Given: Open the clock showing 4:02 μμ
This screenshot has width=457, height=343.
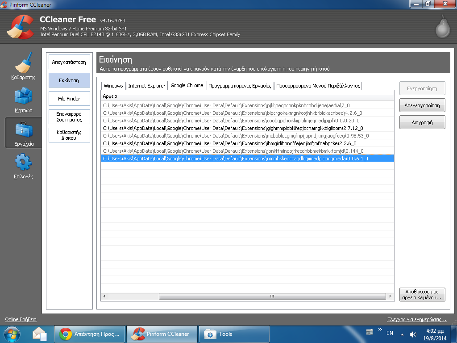Looking at the screenshot, I should [435, 335].
